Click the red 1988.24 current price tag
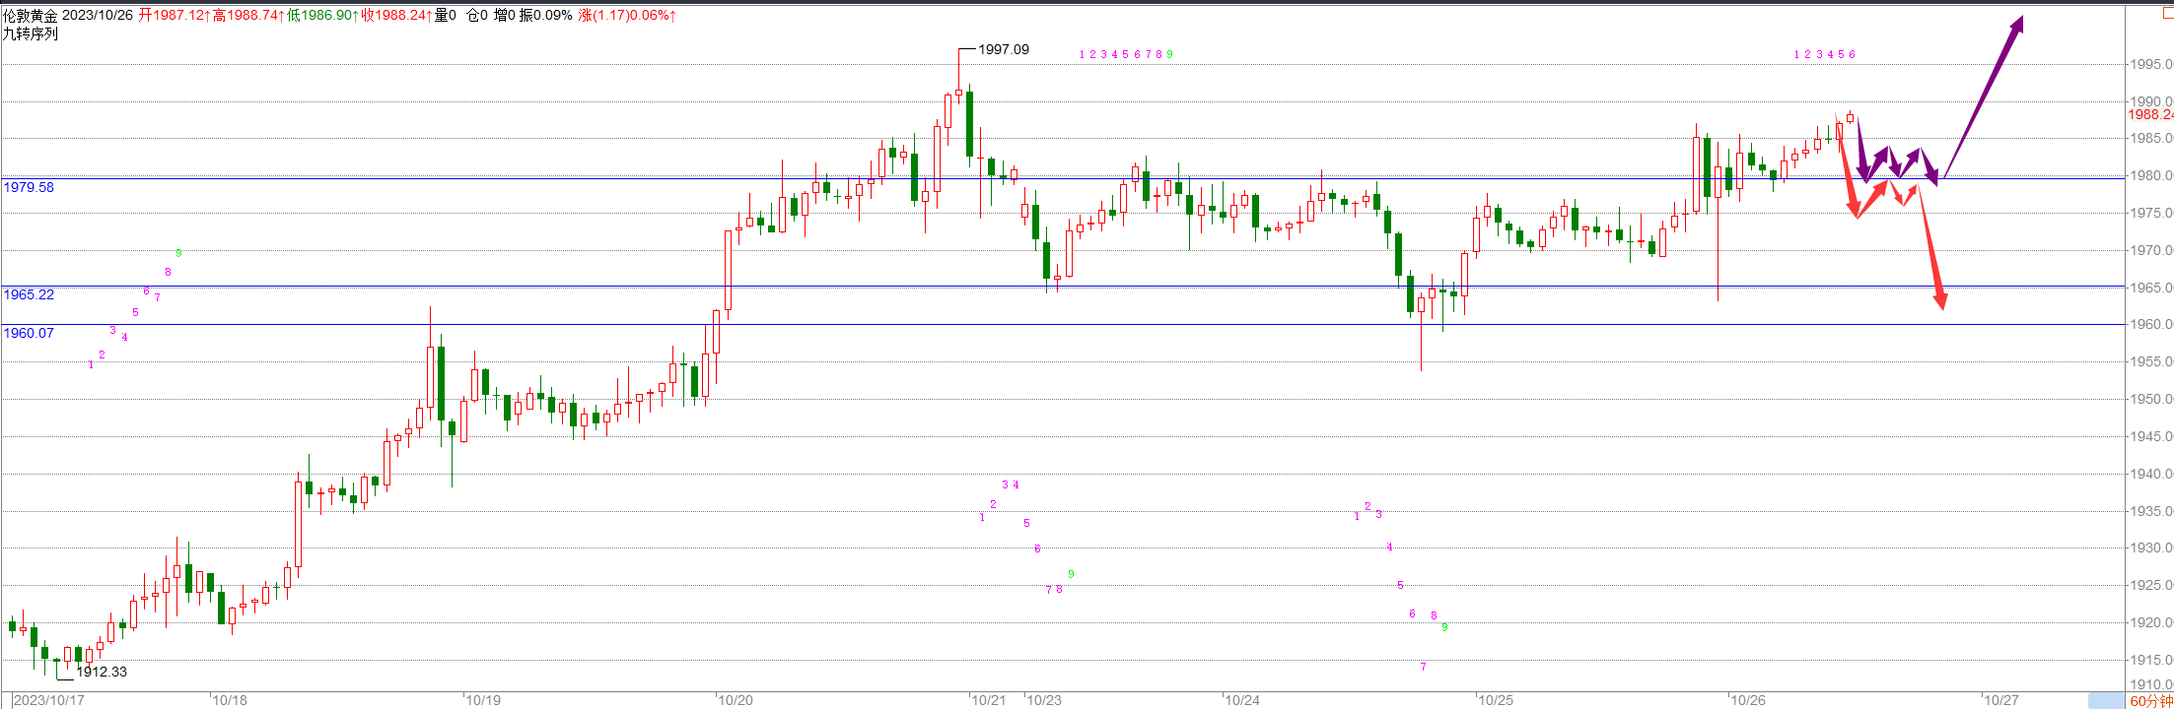The image size is (2174, 709). (2149, 115)
